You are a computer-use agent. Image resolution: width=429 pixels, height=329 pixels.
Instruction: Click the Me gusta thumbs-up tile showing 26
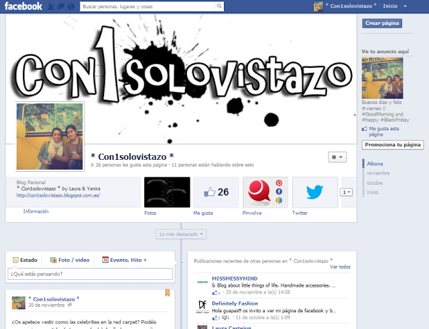pos(216,192)
